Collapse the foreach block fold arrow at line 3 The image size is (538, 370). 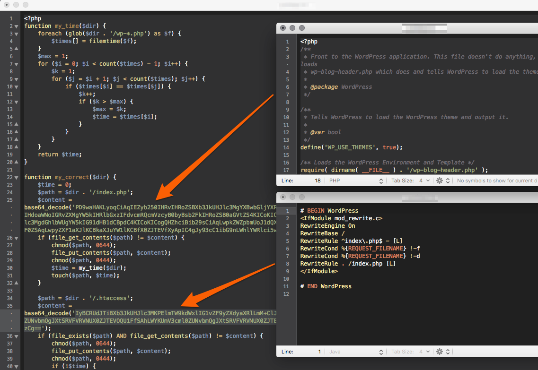[16, 34]
